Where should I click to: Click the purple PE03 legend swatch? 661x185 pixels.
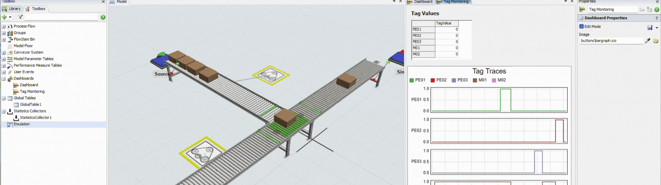tap(454, 80)
